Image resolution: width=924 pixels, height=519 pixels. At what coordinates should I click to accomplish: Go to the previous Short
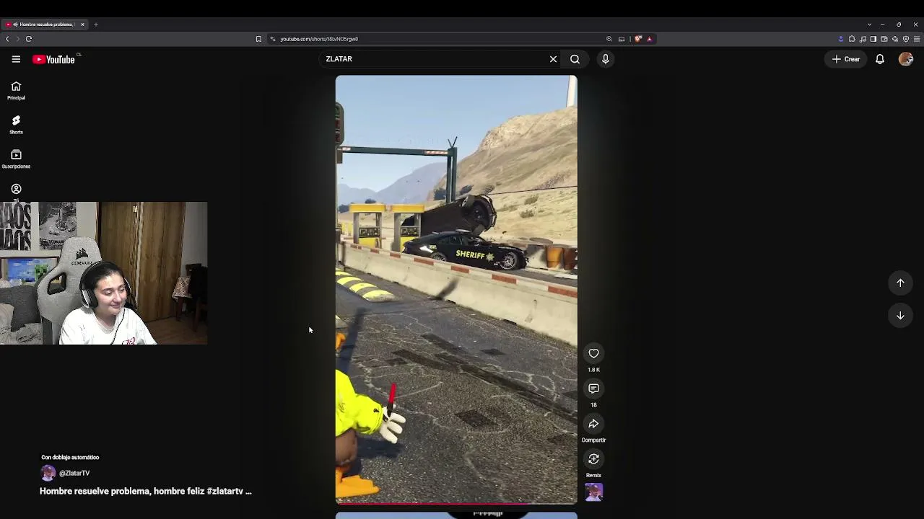coord(900,283)
